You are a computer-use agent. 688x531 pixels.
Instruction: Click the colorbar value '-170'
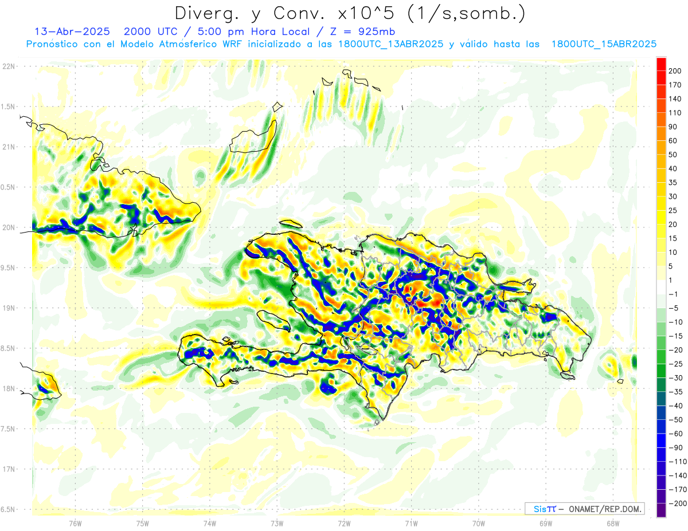678,489
